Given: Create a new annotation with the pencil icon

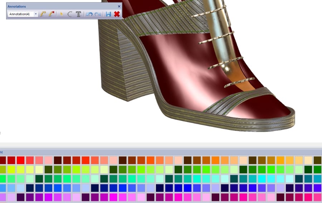Looking at the screenshot, I should pyautogui.click(x=43, y=14).
